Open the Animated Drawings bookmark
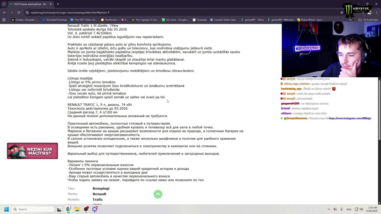 tap(54, 20)
